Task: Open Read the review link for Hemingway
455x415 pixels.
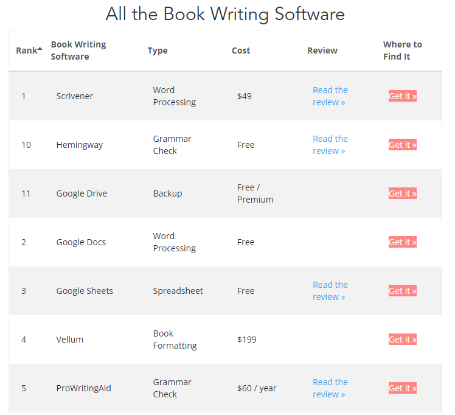Action: pos(330,145)
